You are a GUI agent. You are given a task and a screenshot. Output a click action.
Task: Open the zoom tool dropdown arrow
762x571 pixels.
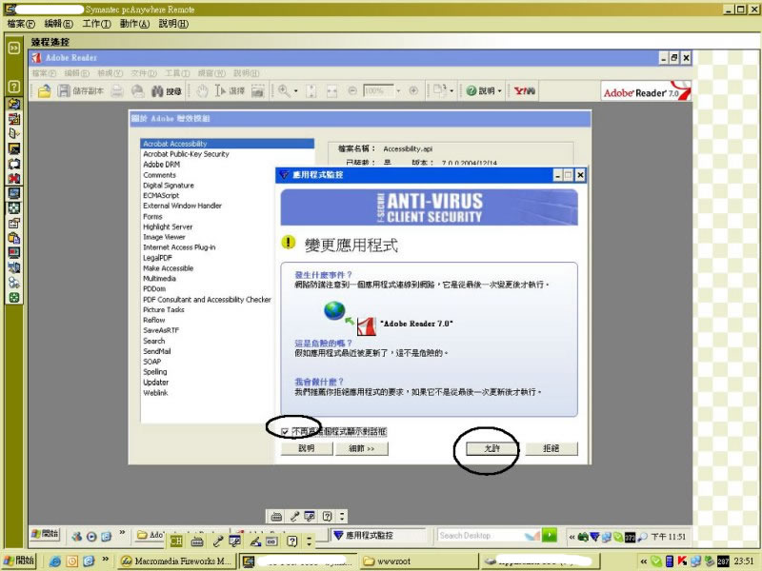click(295, 90)
